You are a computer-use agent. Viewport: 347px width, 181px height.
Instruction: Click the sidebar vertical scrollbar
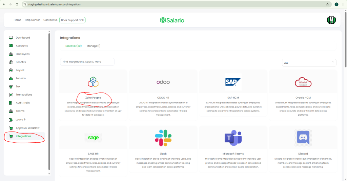(49, 102)
